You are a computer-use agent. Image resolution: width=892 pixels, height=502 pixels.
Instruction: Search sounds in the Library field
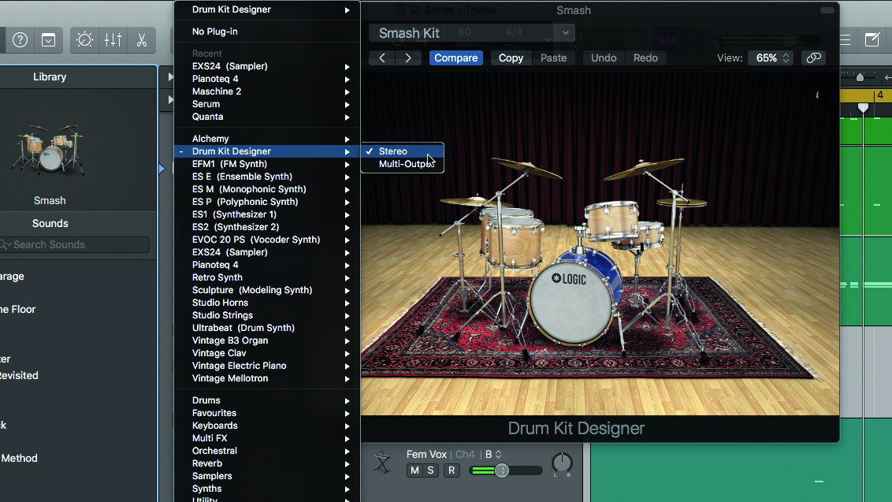click(x=75, y=245)
